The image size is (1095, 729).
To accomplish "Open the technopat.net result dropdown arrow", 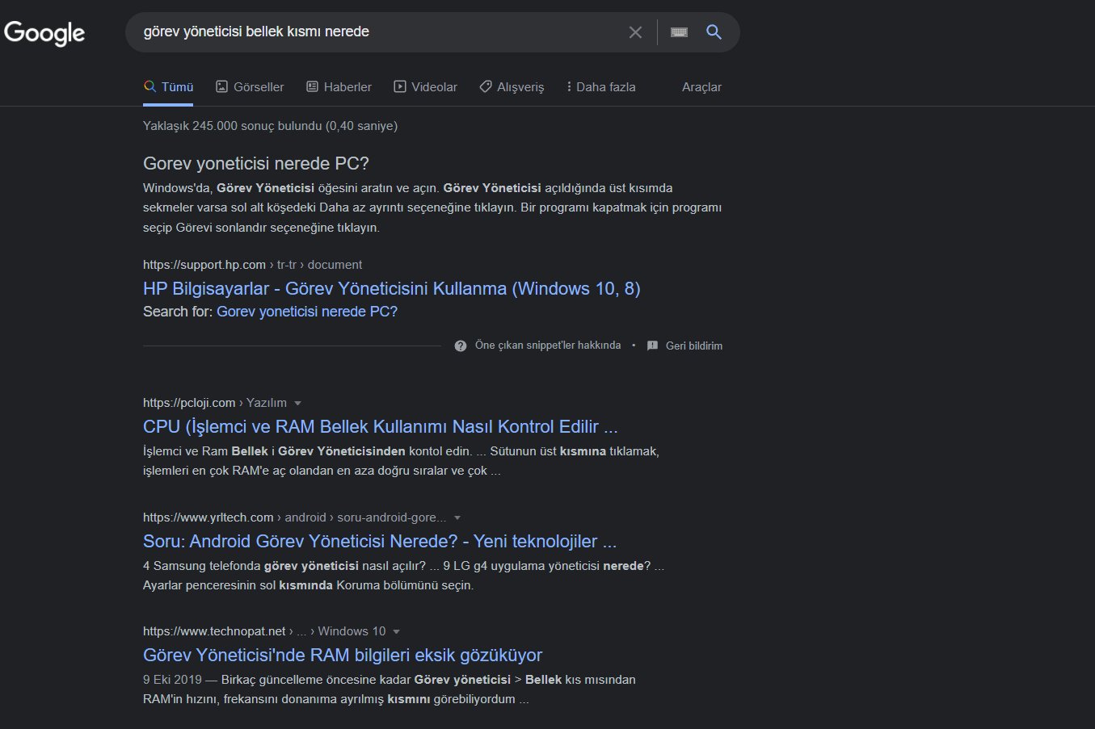I will 397,631.
